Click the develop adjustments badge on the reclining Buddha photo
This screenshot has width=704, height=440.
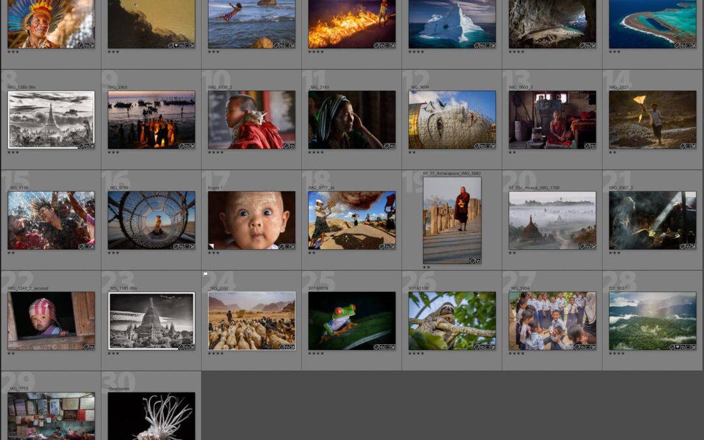click(493, 146)
